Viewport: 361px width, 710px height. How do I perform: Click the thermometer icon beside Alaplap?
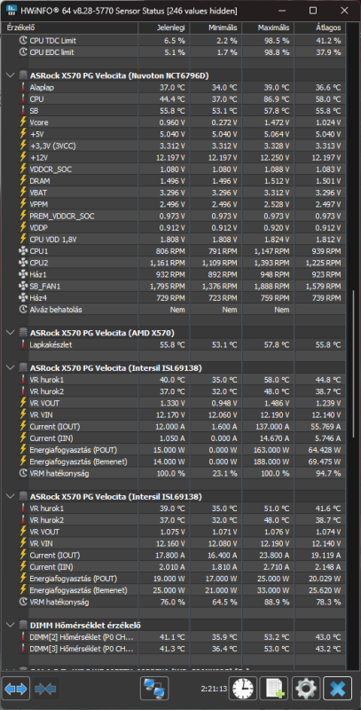[24, 87]
